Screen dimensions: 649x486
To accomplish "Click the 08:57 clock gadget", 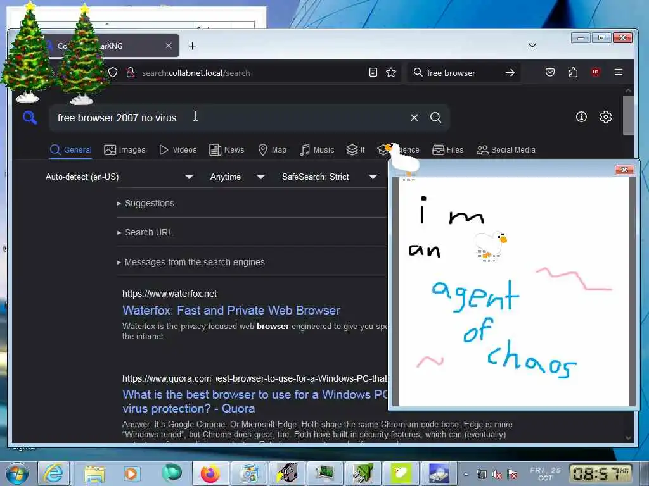I will 601,474.
